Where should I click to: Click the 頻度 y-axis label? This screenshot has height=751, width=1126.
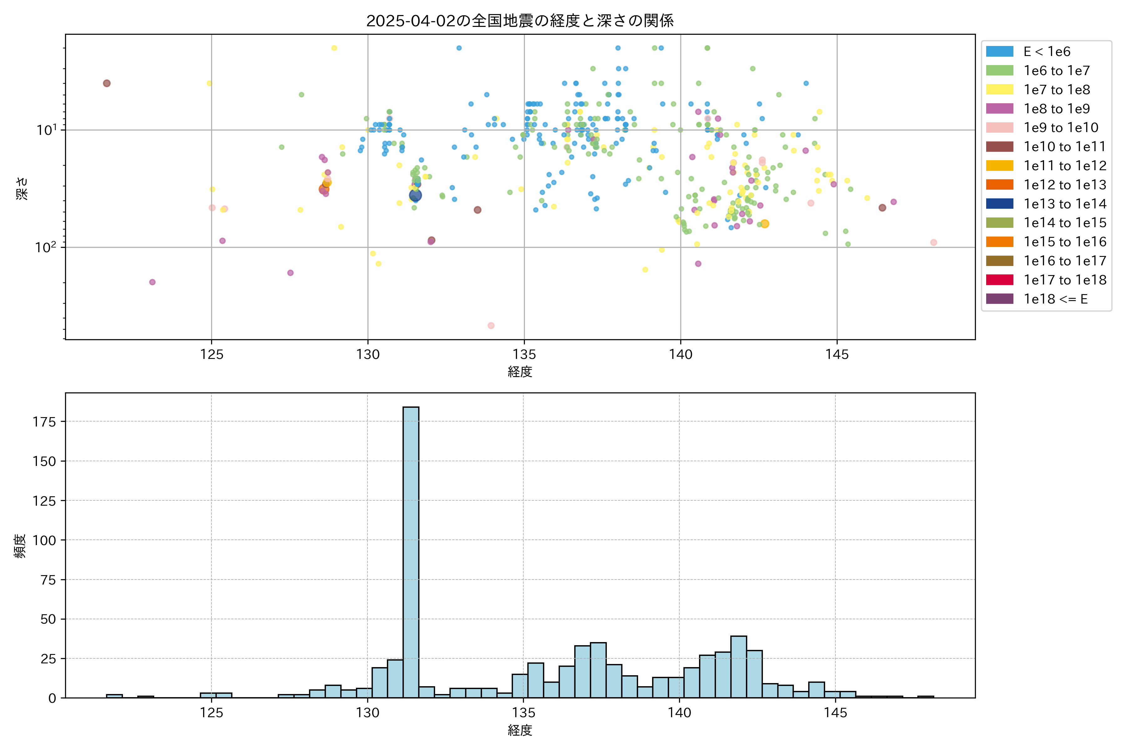[x=20, y=546]
